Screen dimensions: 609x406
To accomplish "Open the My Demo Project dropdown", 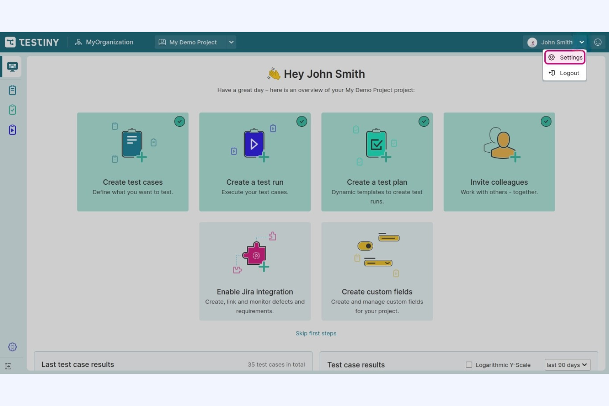I will click(x=195, y=42).
